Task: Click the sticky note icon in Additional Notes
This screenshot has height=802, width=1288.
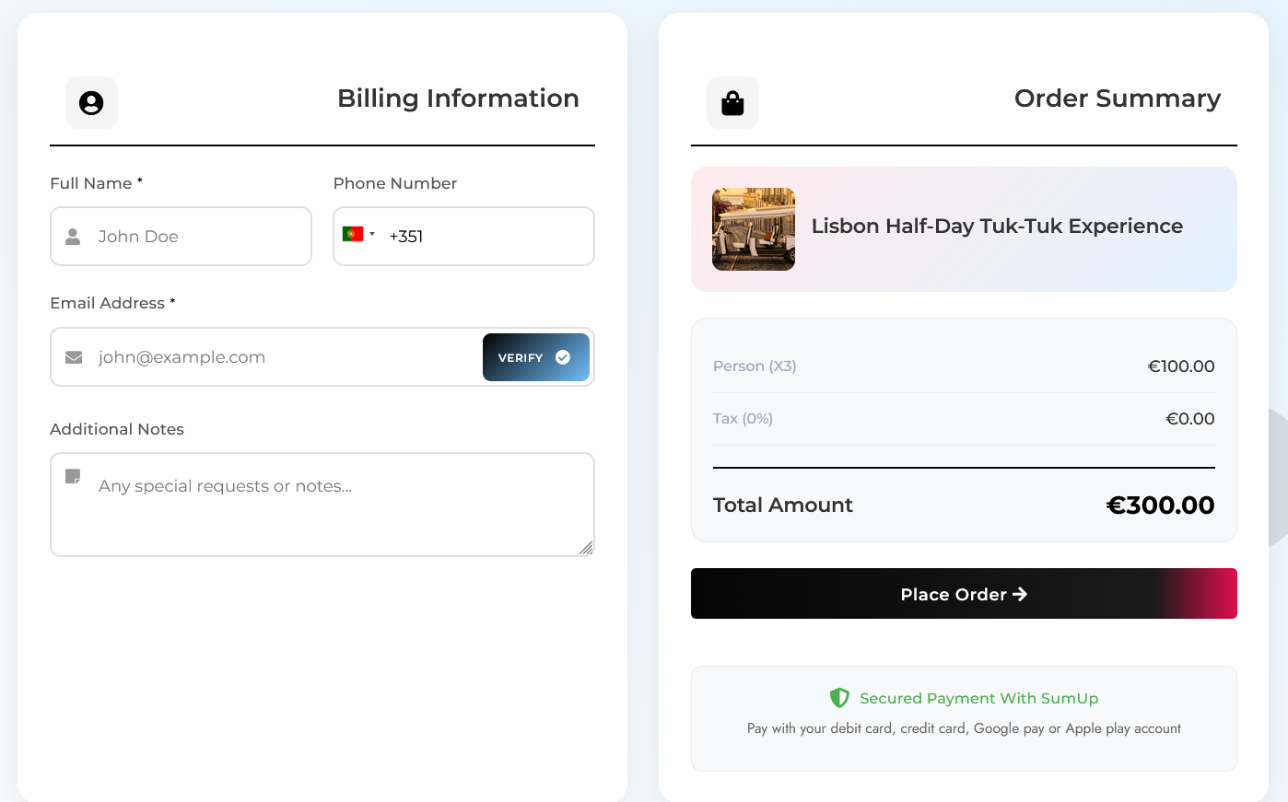Action: (x=73, y=476)
